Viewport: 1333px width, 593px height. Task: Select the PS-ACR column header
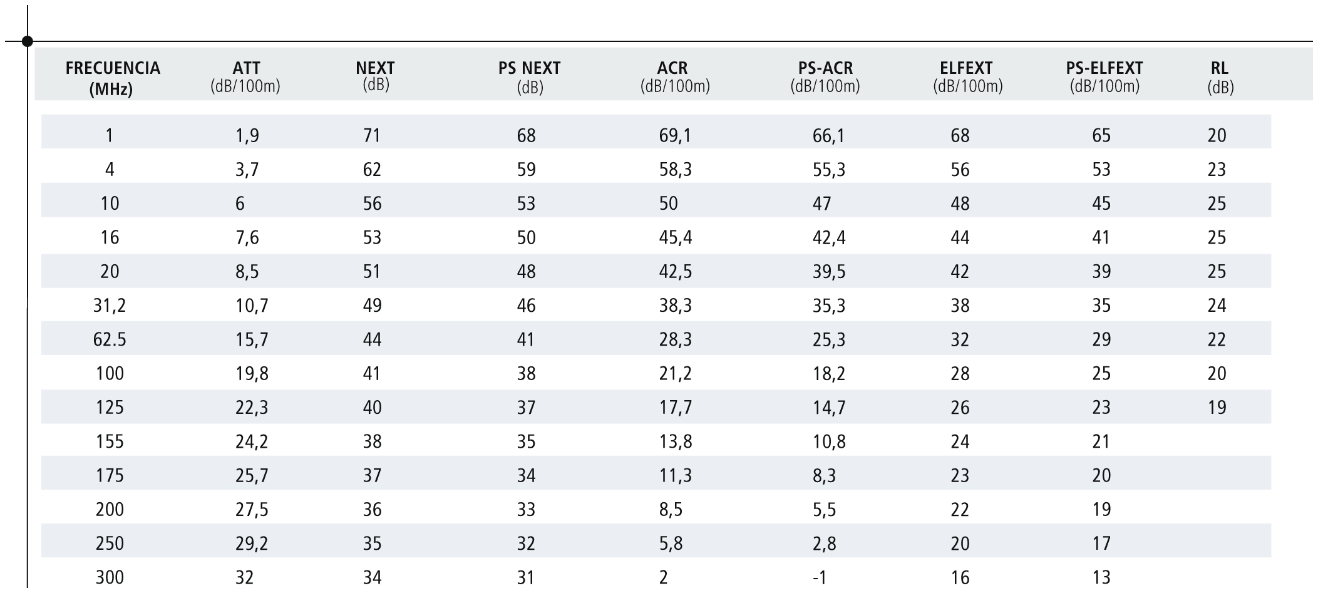point(825,76)
